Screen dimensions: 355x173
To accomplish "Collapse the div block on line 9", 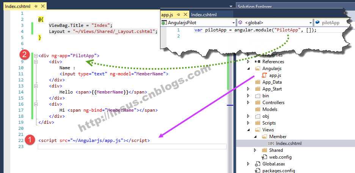I will click(36, 62).
